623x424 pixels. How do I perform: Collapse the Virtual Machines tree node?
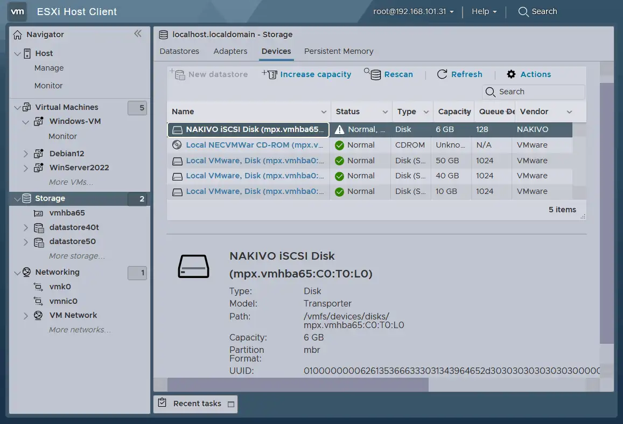[x=17, y=107]
